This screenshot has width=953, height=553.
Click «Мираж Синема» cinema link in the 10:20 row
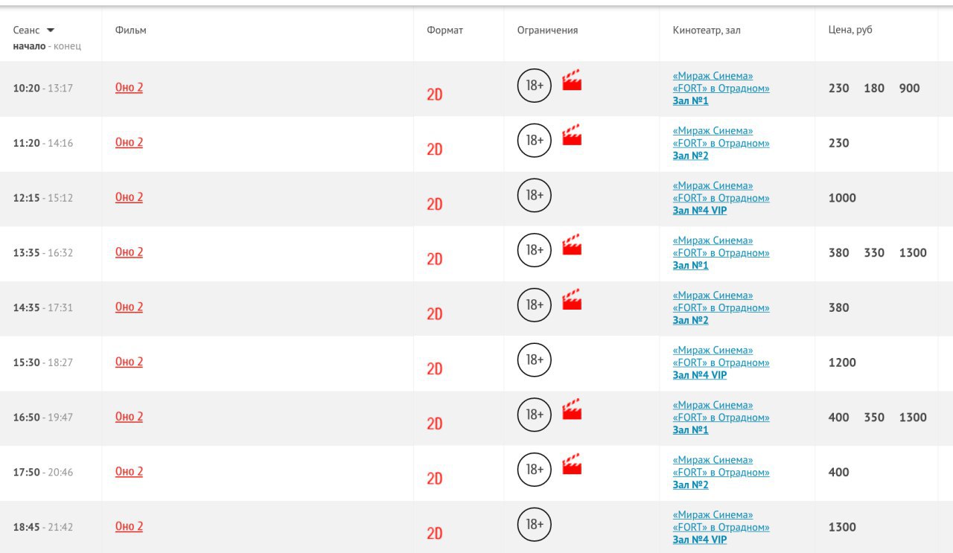pos(713,76)
